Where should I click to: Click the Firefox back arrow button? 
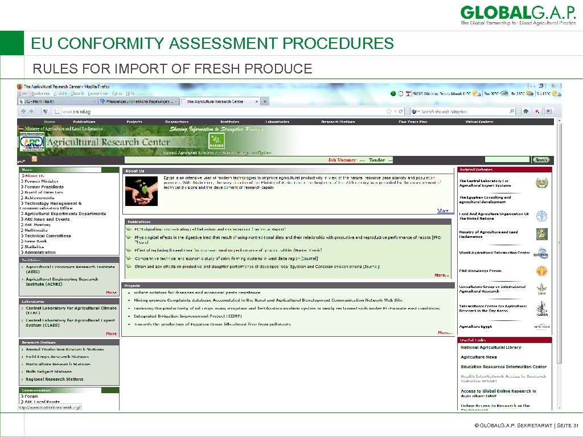[23, 111]
